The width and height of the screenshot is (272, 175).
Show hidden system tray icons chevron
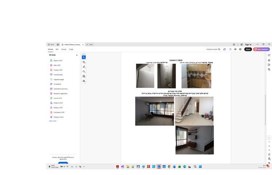(x=84, y=167)
